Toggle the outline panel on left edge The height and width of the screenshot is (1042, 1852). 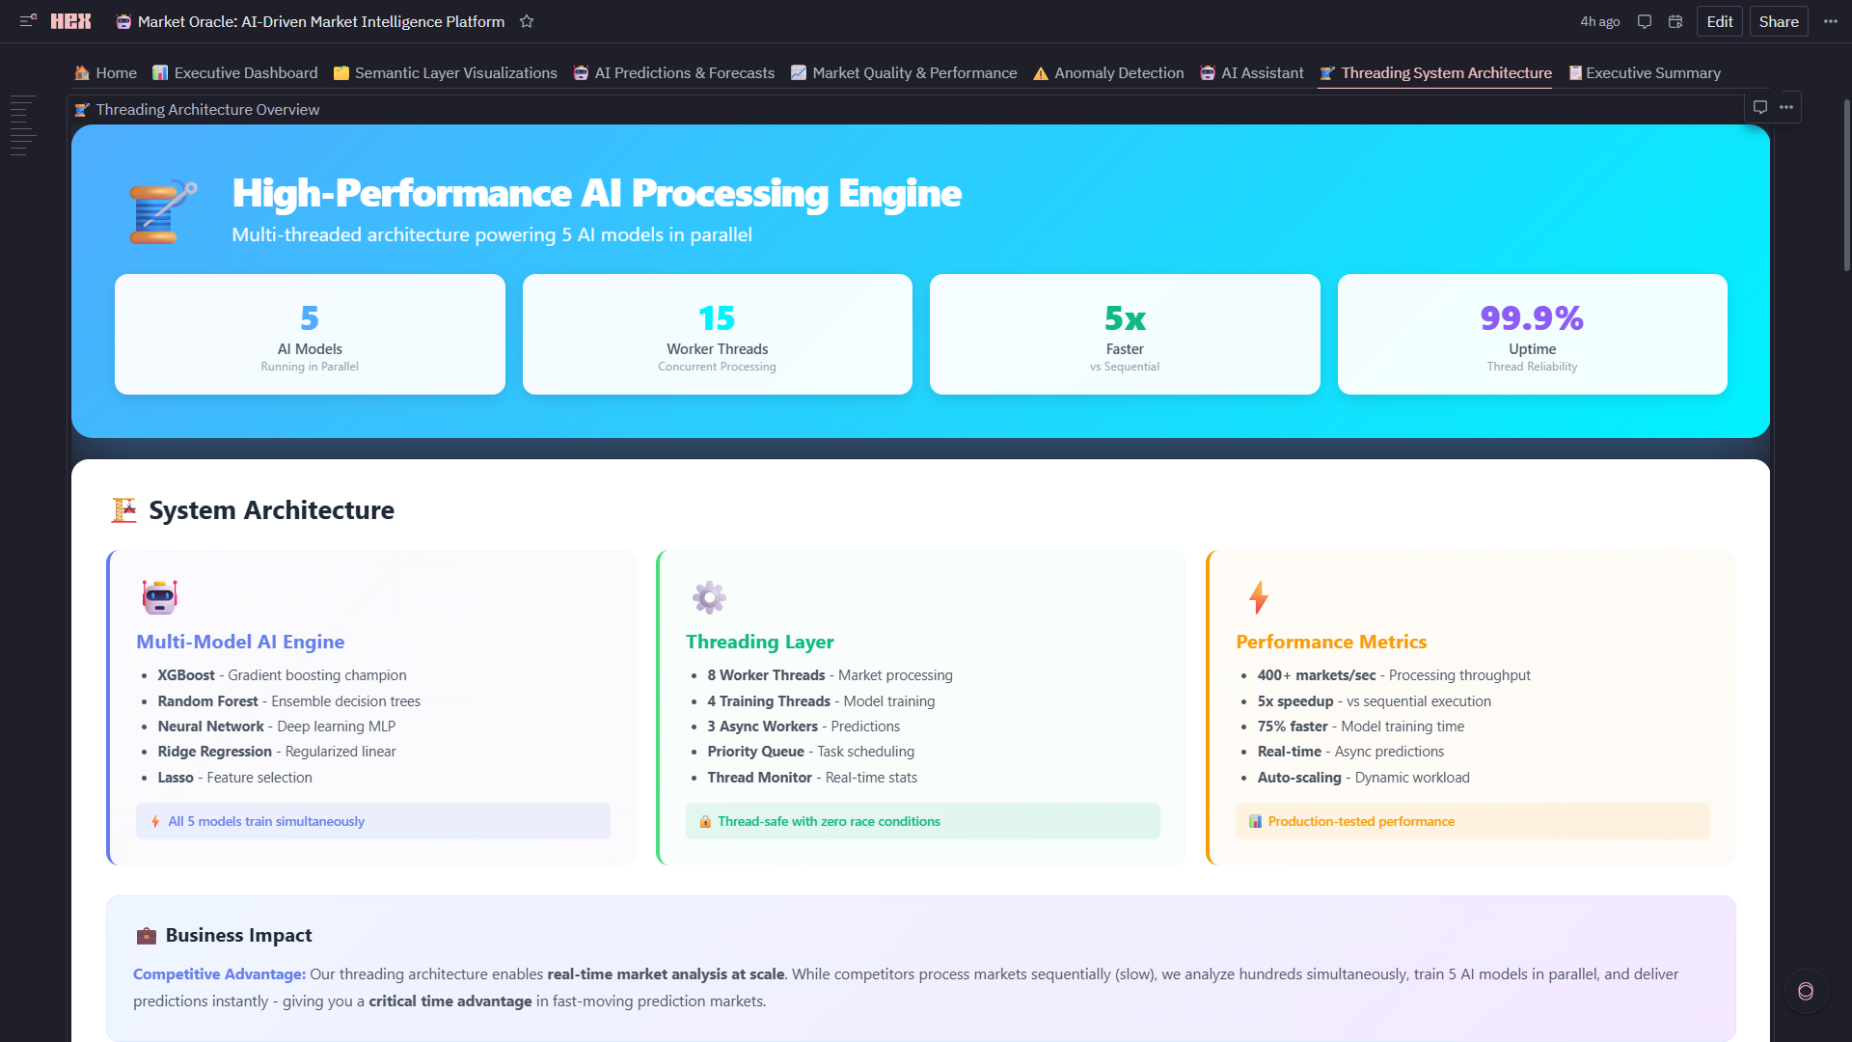(23, 125)
